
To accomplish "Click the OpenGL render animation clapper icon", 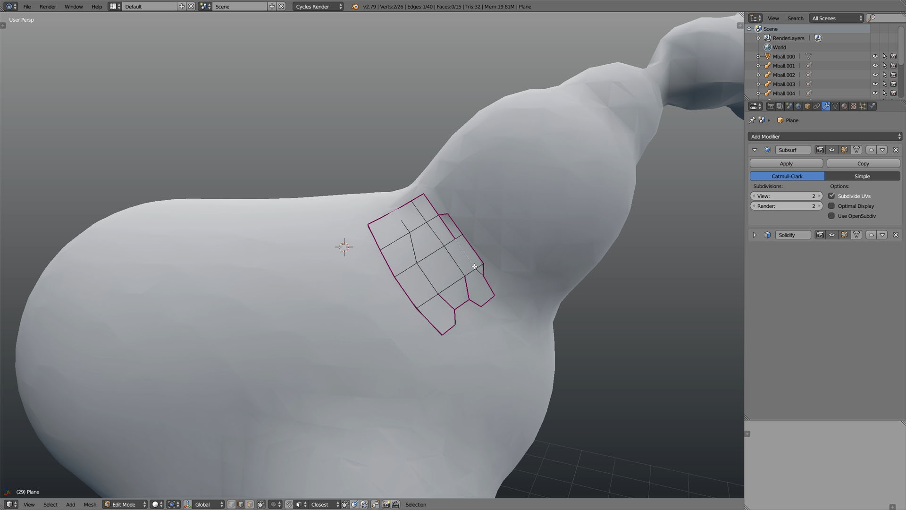I will (395, 504).
